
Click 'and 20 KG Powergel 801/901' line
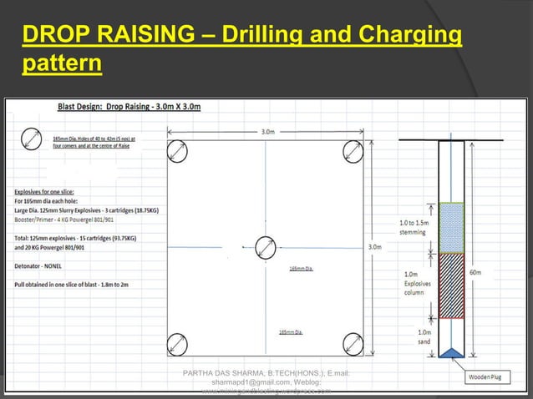pos(49,248)
